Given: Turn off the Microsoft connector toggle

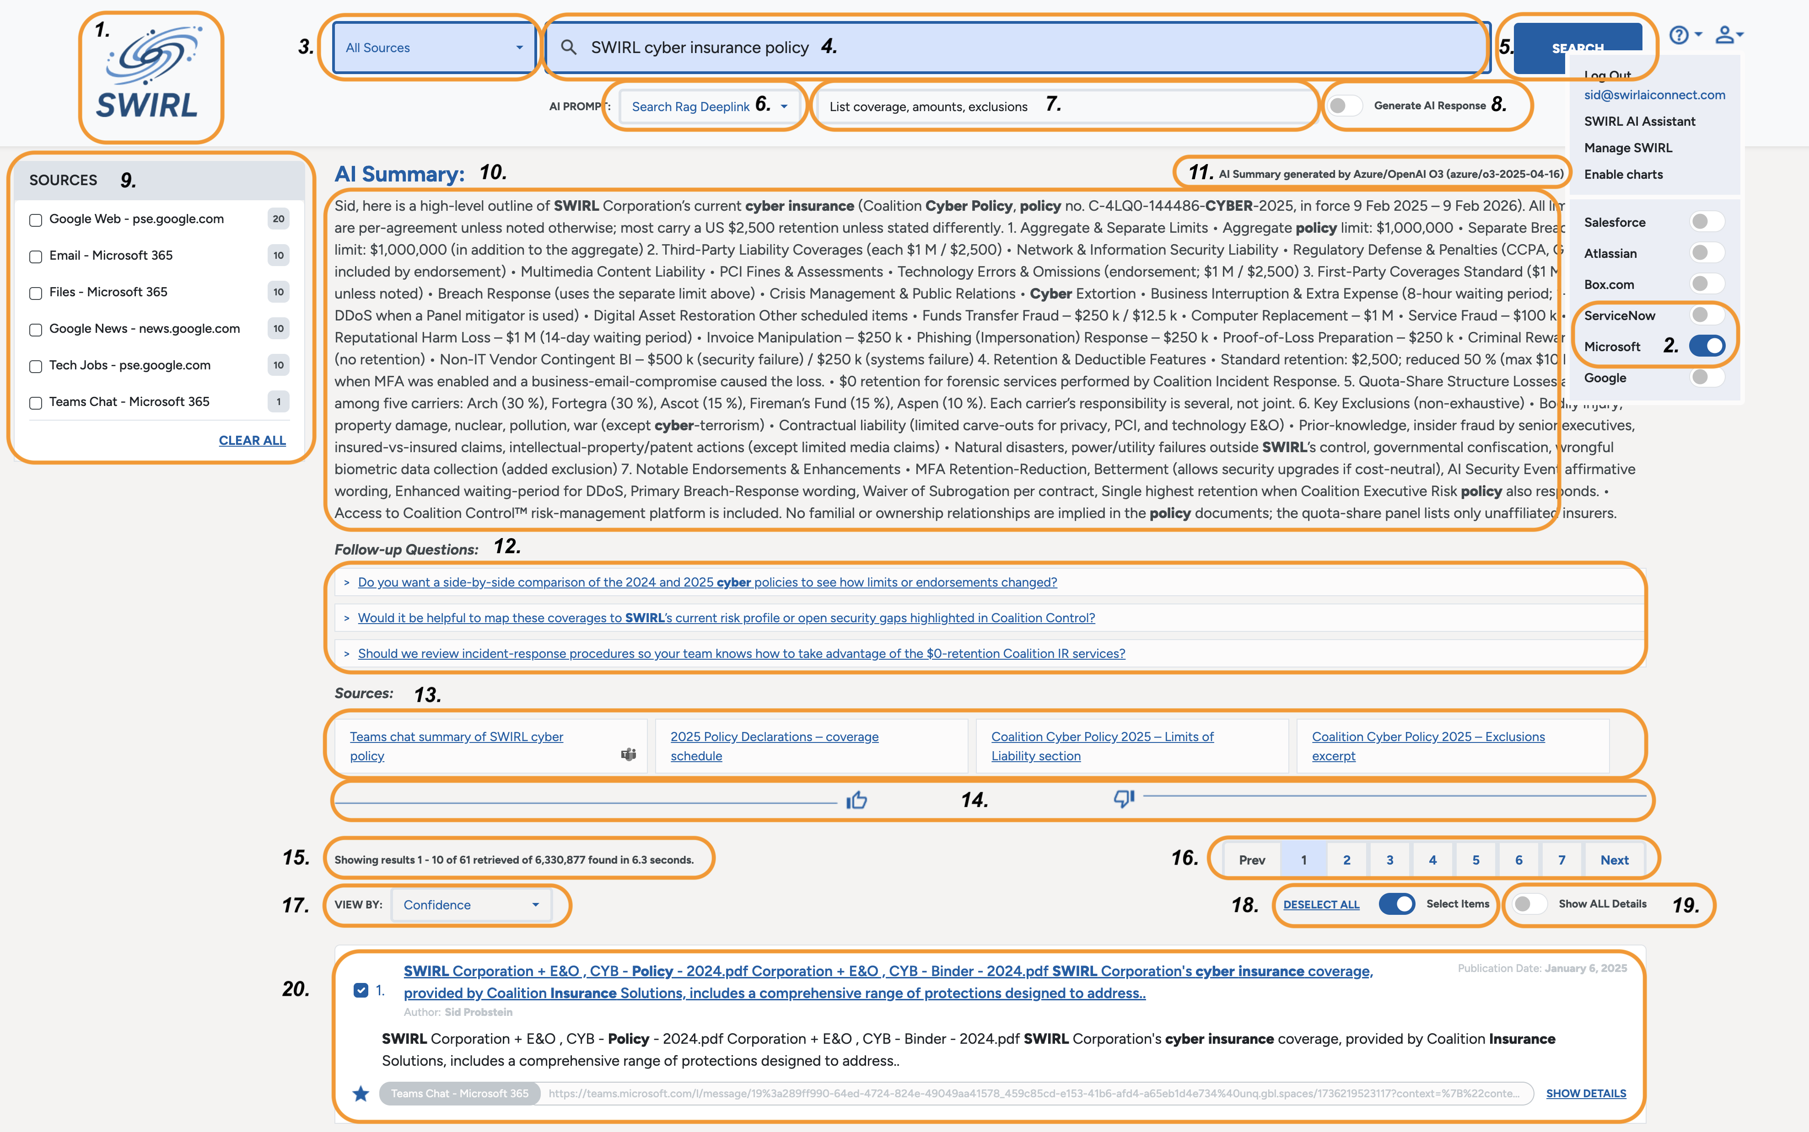Looking at the screenshot, I should [1708, 346].
